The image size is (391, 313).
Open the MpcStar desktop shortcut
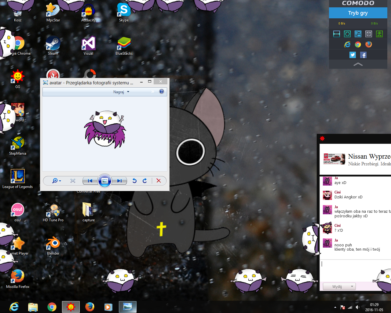pyautogui.click(x=53, y=12)
